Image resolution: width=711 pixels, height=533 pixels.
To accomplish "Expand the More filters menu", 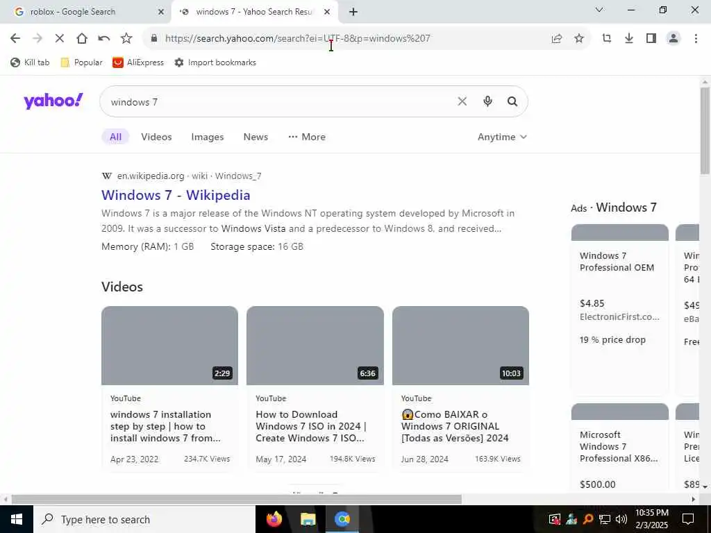I will pyautogui.click(x=307, y=137).
